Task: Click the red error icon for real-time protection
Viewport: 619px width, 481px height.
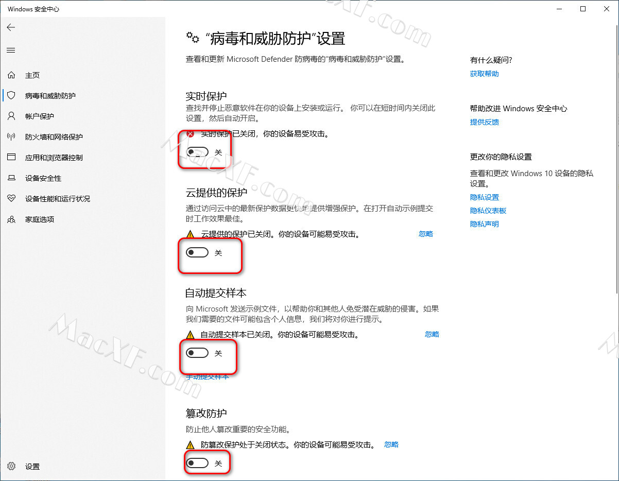Action: pyautogui.click(x=191, y=134)
